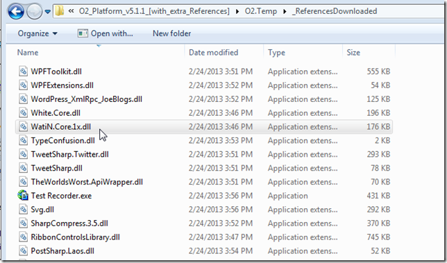Click Svg.dll file icon
447x263 pixels.
click(23, 210)
